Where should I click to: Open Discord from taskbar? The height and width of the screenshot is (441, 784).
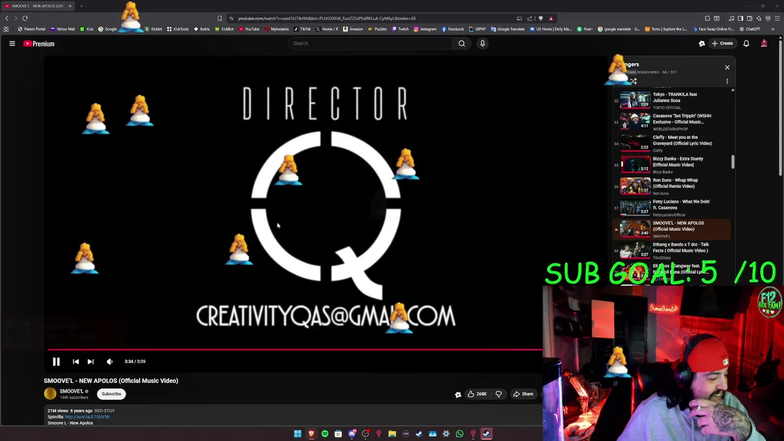pos(352,434)
